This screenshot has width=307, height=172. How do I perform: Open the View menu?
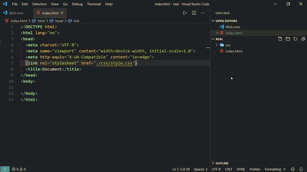click(55, 4)
